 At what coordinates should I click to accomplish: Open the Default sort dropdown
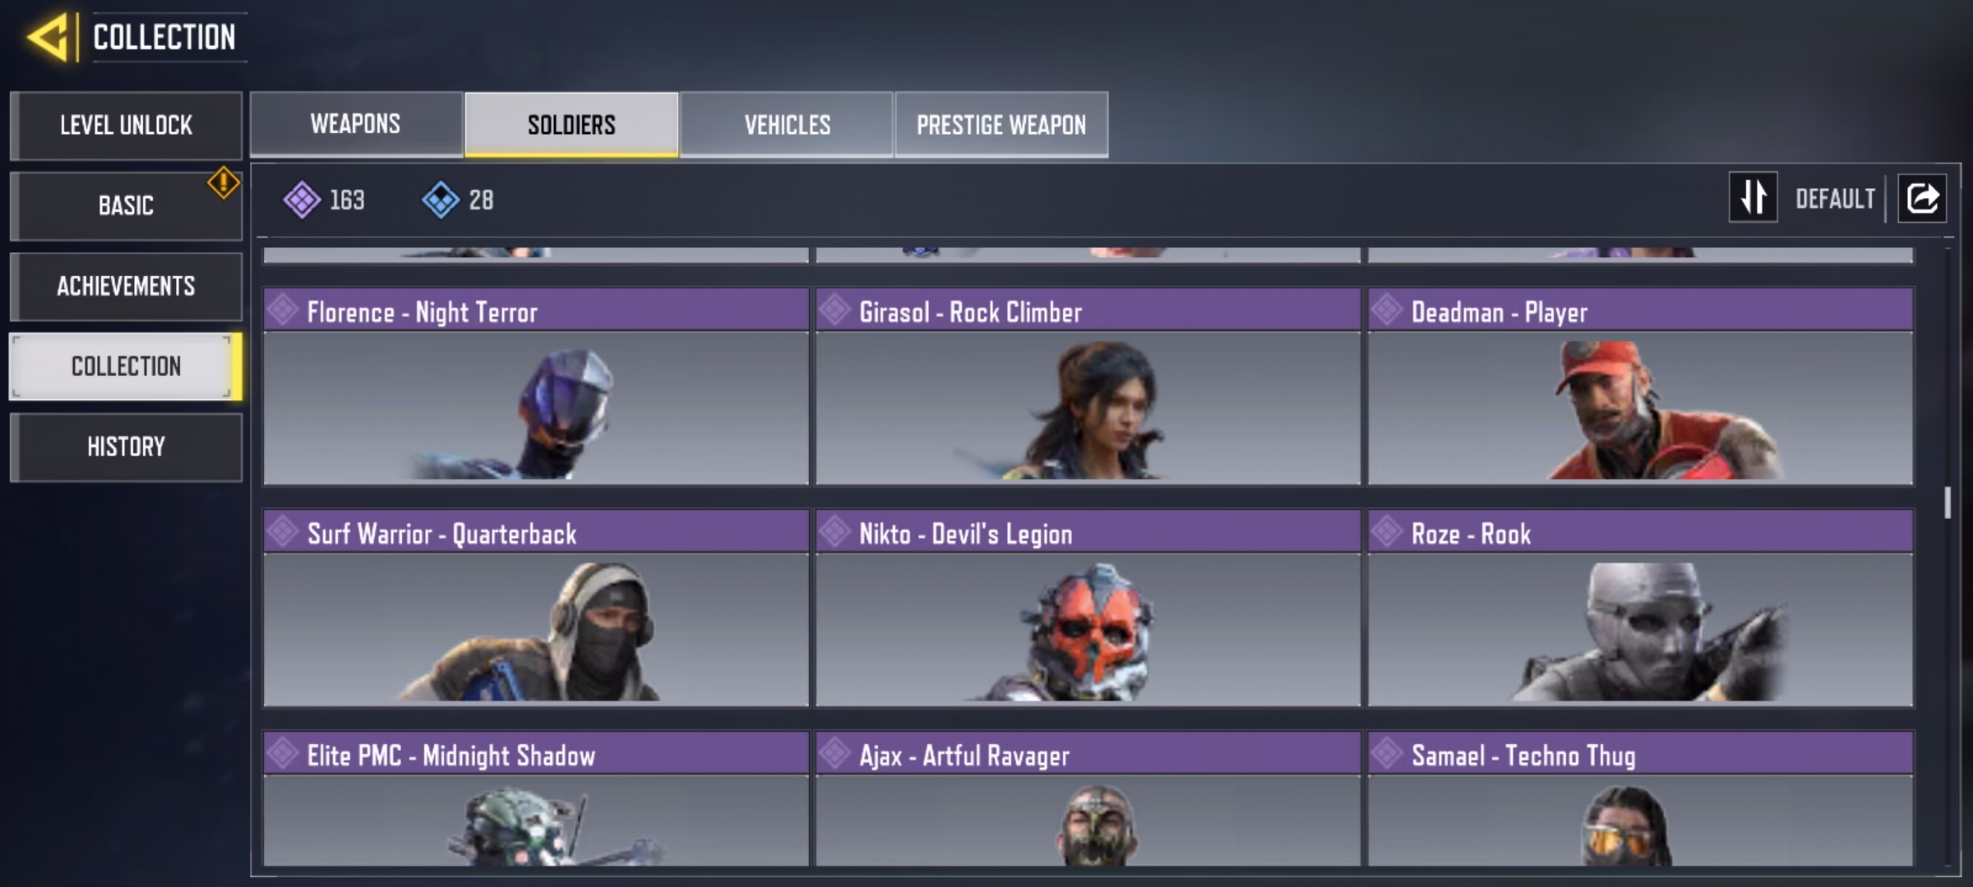pos(1835,199)
